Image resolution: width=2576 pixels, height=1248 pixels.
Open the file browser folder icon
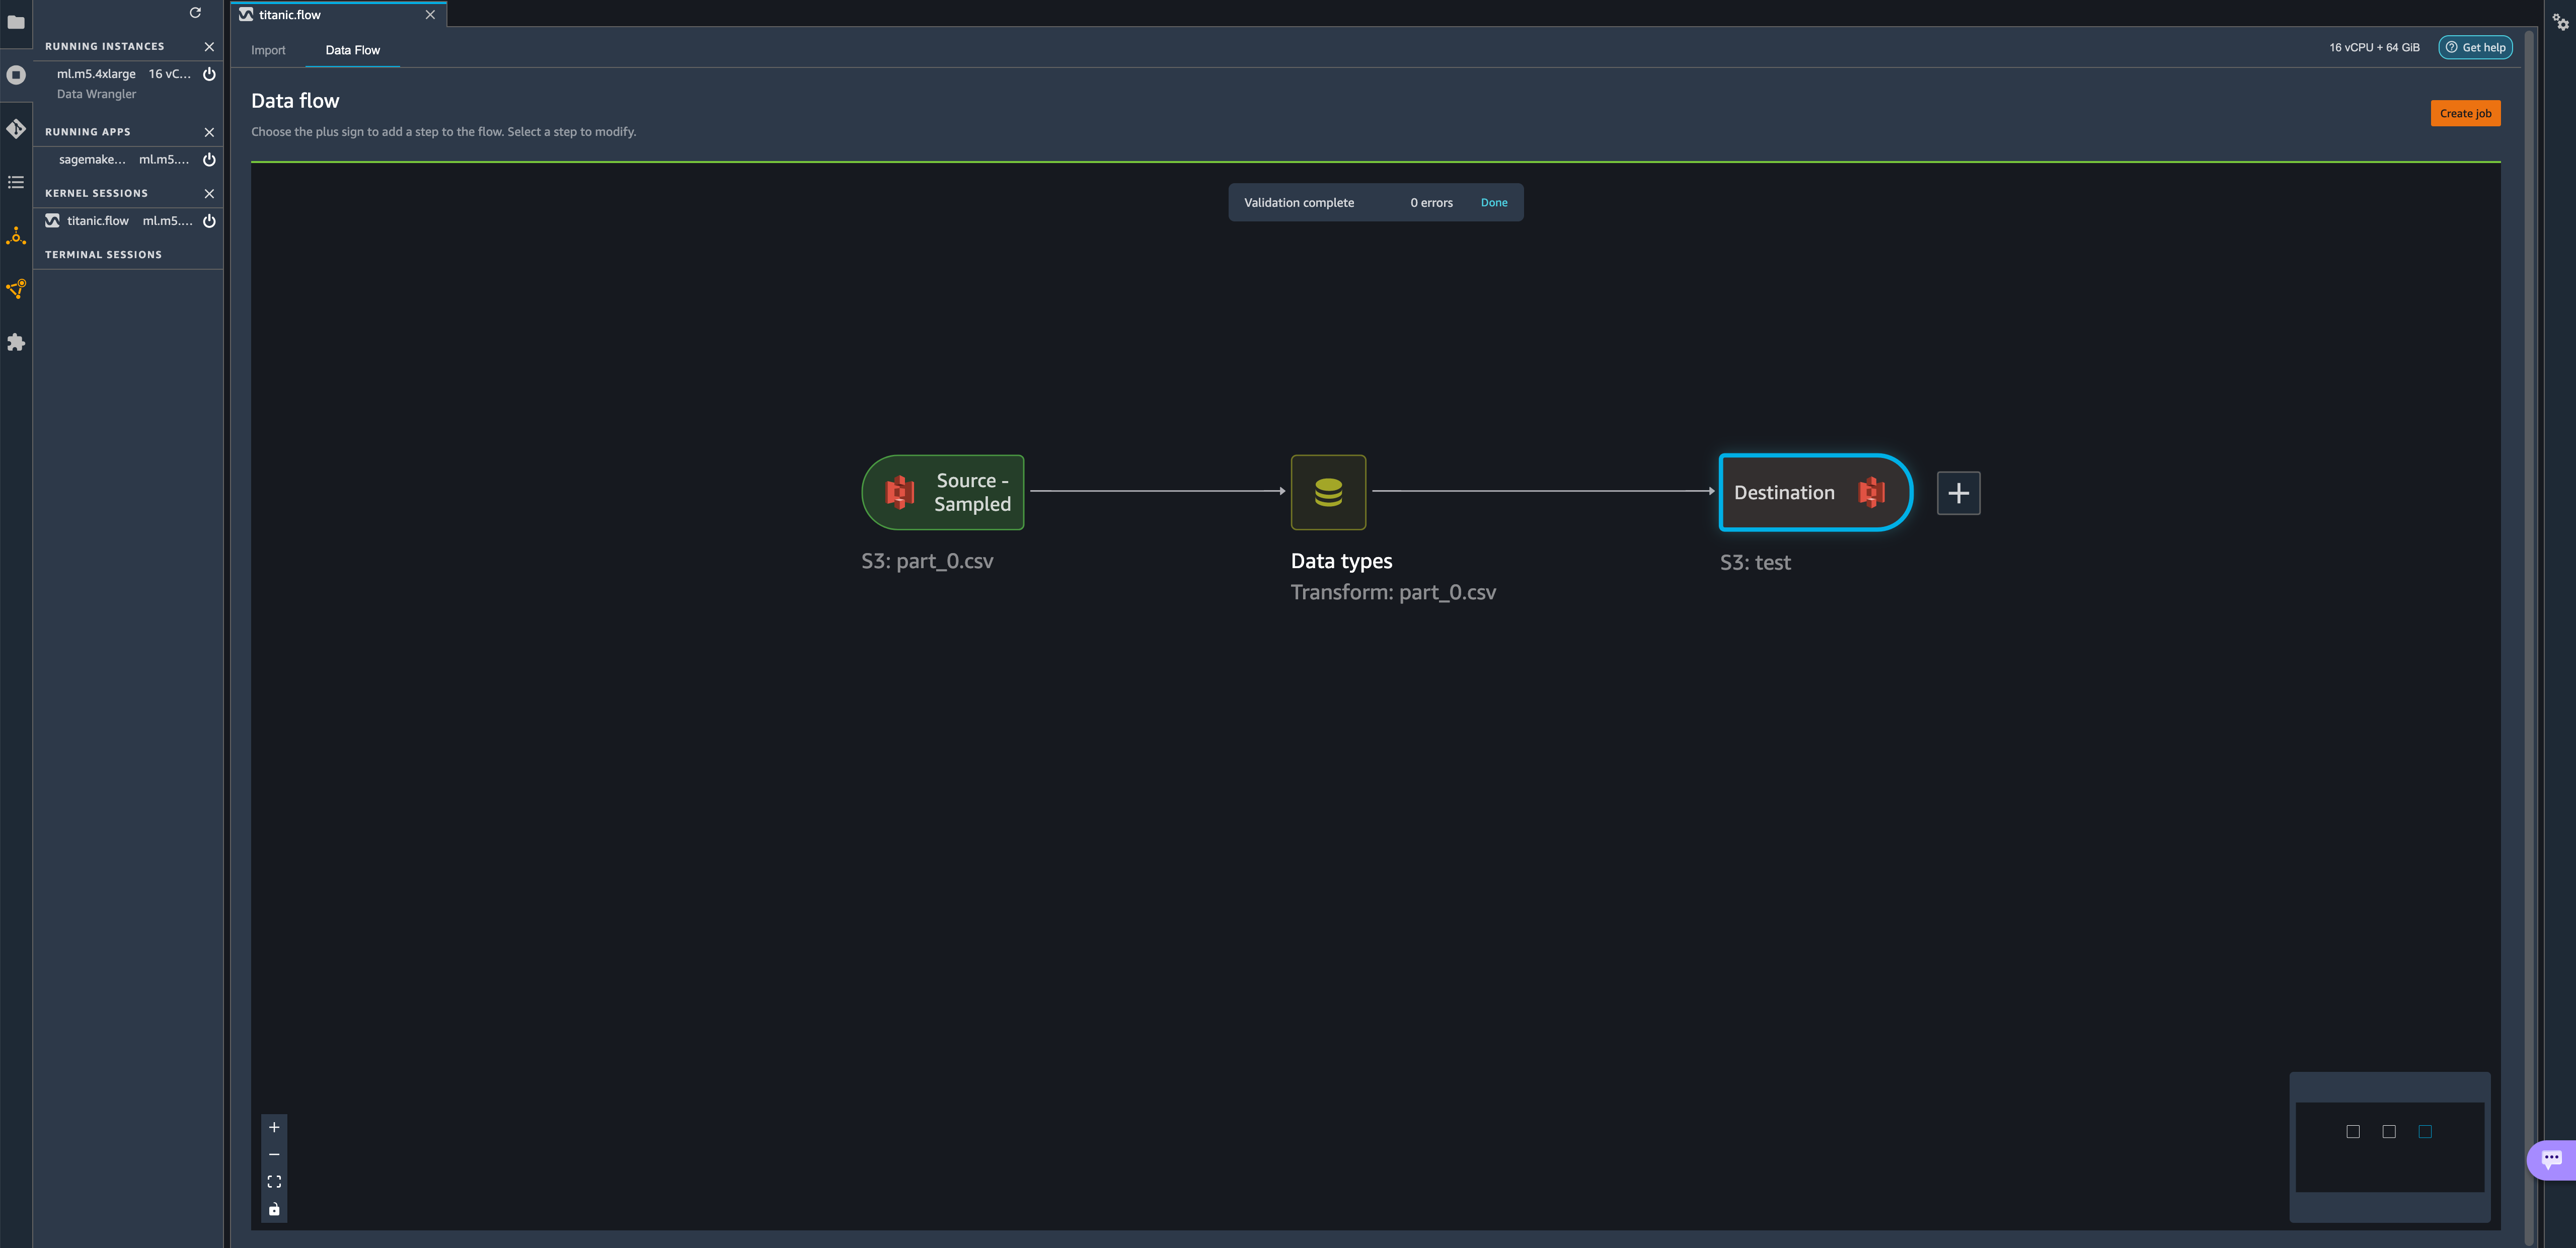pyautogui.click(x=16, y=22)
